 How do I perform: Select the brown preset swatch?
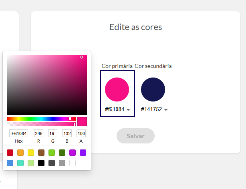pos(41,153)
